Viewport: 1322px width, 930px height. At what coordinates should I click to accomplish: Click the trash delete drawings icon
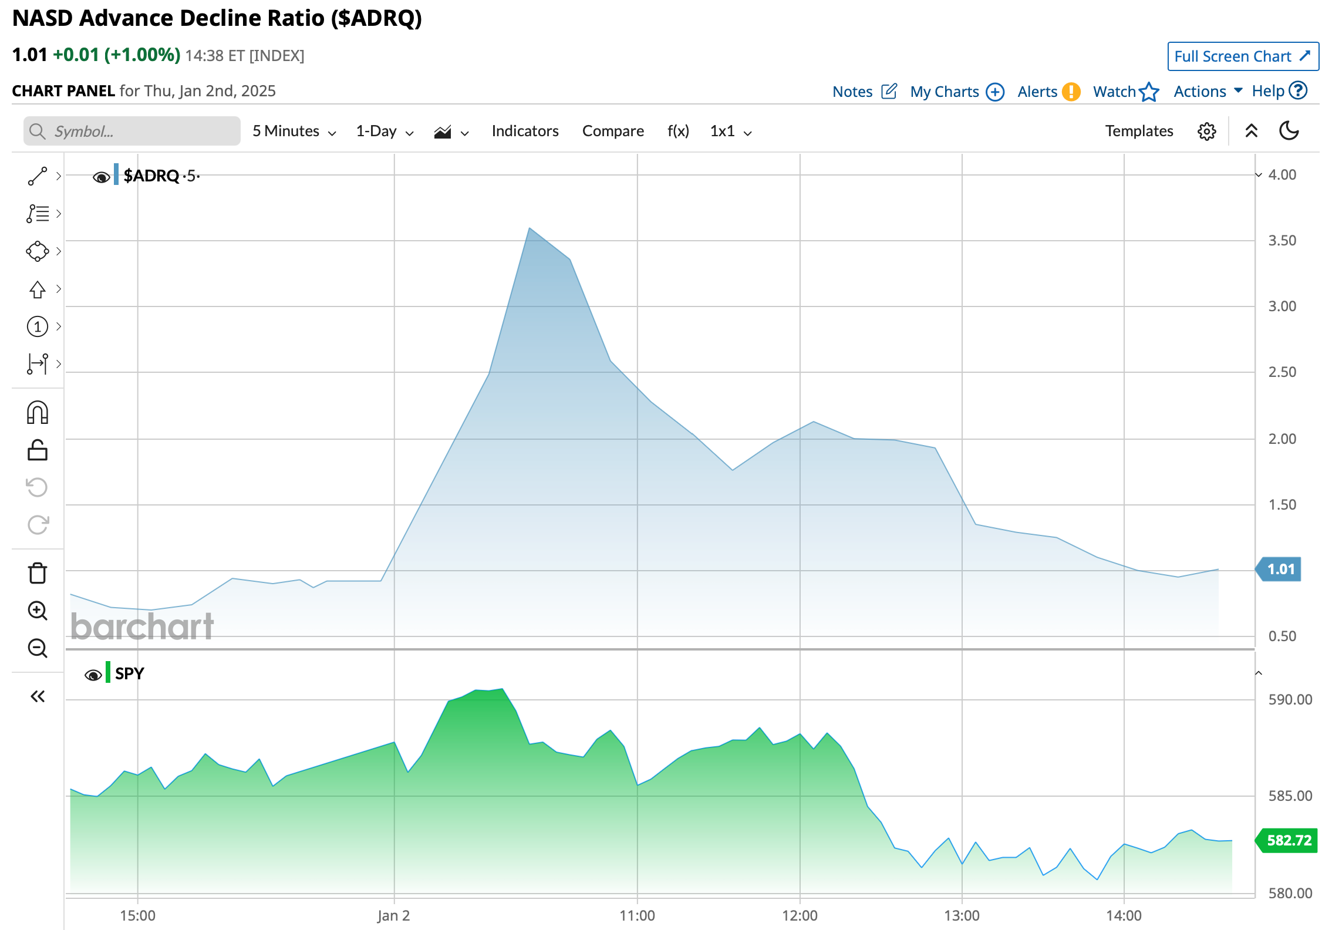(38, 573)
